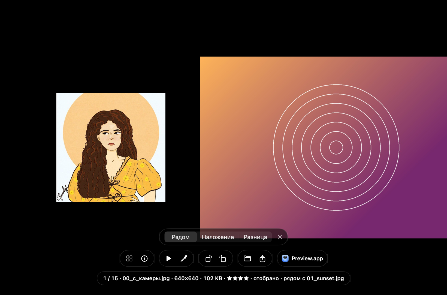Rotate image with the first rotate icon
Viewport: 447px width, 295px height.
209,258
